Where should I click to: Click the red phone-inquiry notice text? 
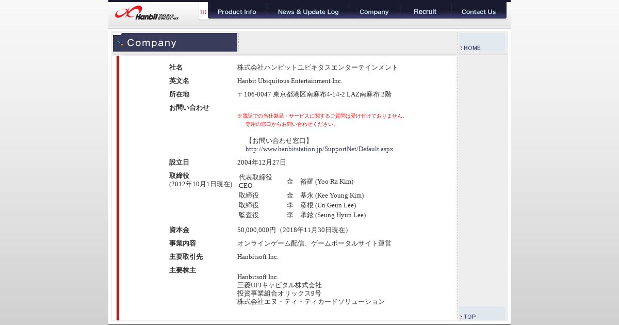coord(322,120)
